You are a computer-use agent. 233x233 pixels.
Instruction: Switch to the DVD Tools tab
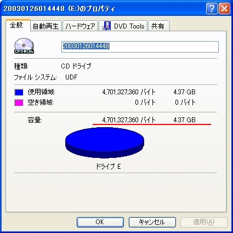click(123, 26)
